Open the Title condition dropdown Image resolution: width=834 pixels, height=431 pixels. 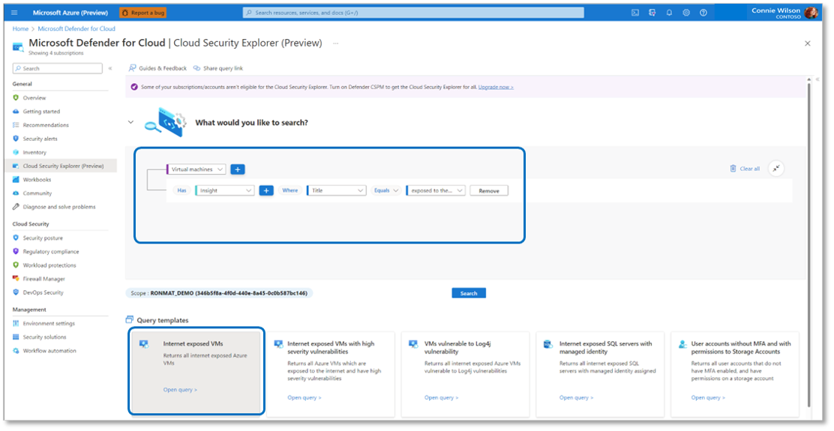[x=336, y=190]
